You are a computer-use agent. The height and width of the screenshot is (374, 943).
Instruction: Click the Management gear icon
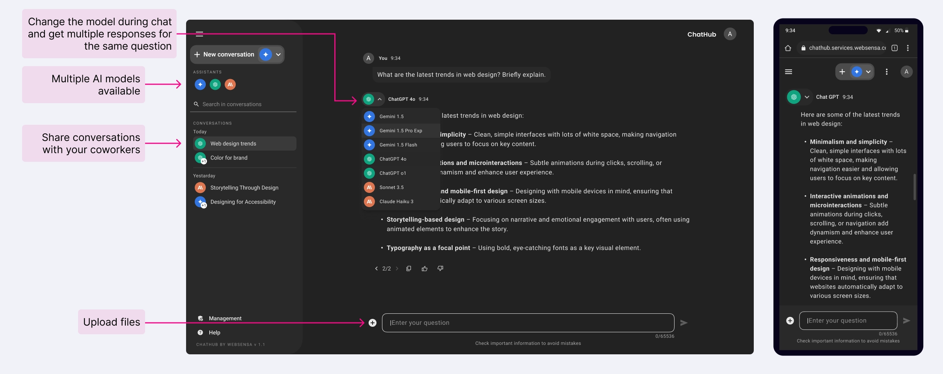click(200, 318)
